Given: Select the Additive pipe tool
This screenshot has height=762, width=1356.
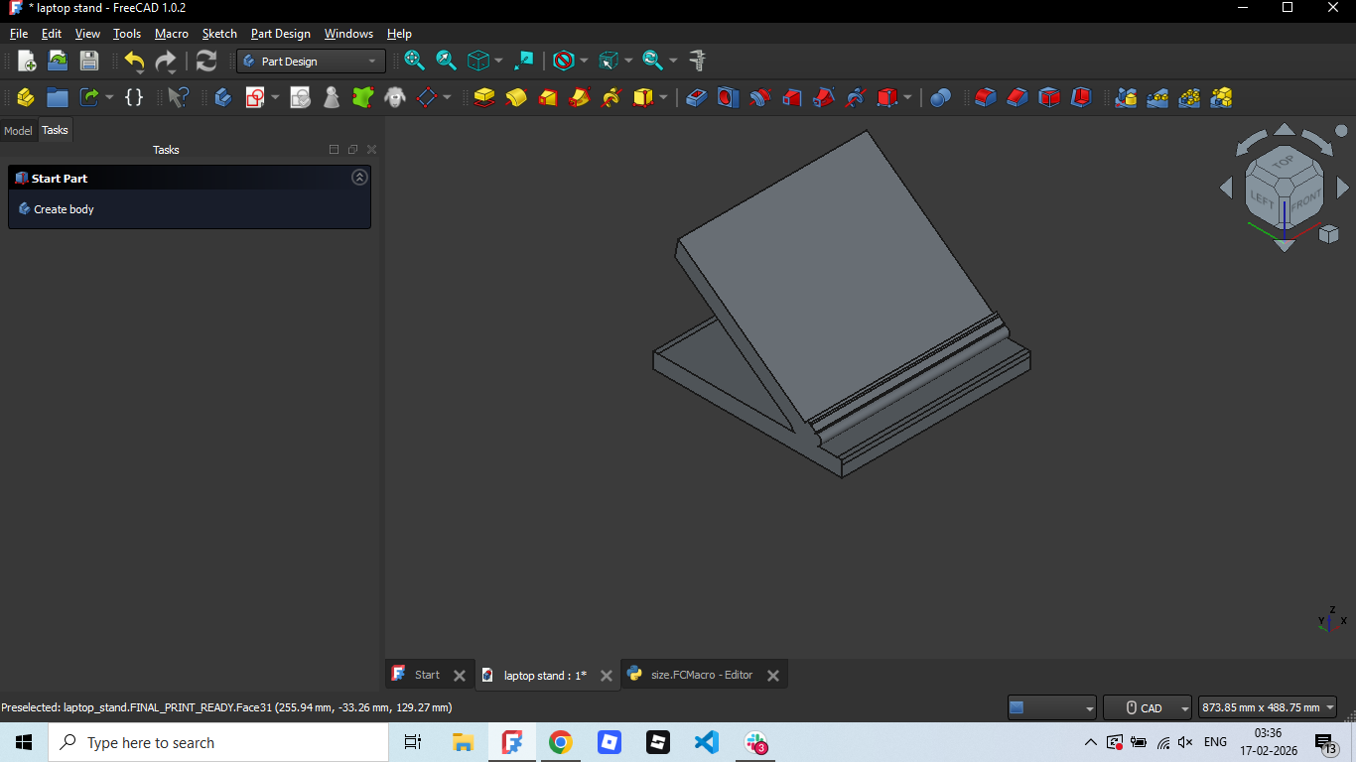Looking at the screenshot, I should pos(580,97).
